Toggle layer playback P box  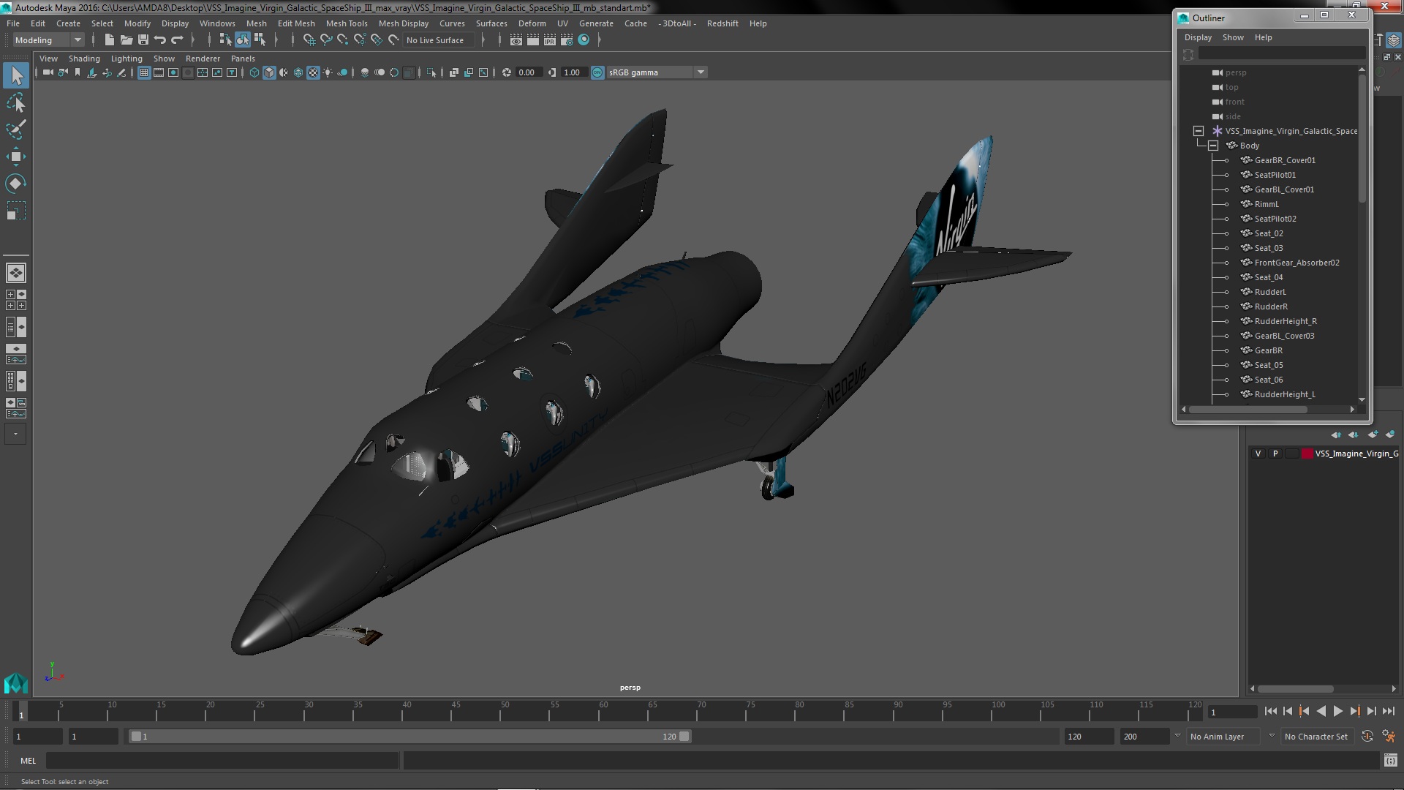[x=1275, y=454]
